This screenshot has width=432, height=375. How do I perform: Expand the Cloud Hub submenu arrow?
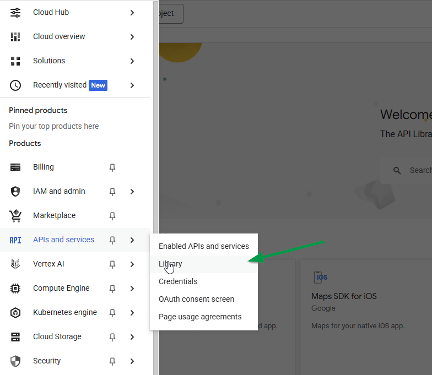click(132, 13)
